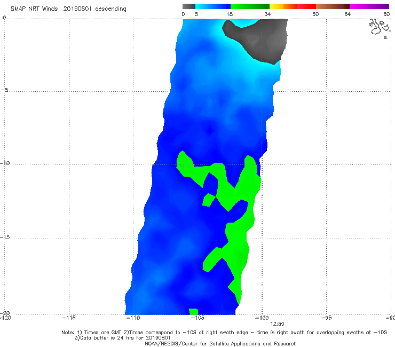Click the '50' label under the color bar
Image resolution: width=395 pixels, height=347 pixels.
pos(315,14)
